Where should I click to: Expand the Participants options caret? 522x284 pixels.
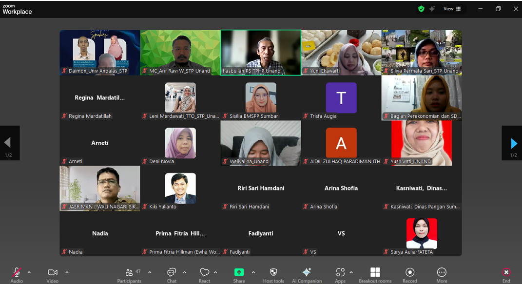150,272
